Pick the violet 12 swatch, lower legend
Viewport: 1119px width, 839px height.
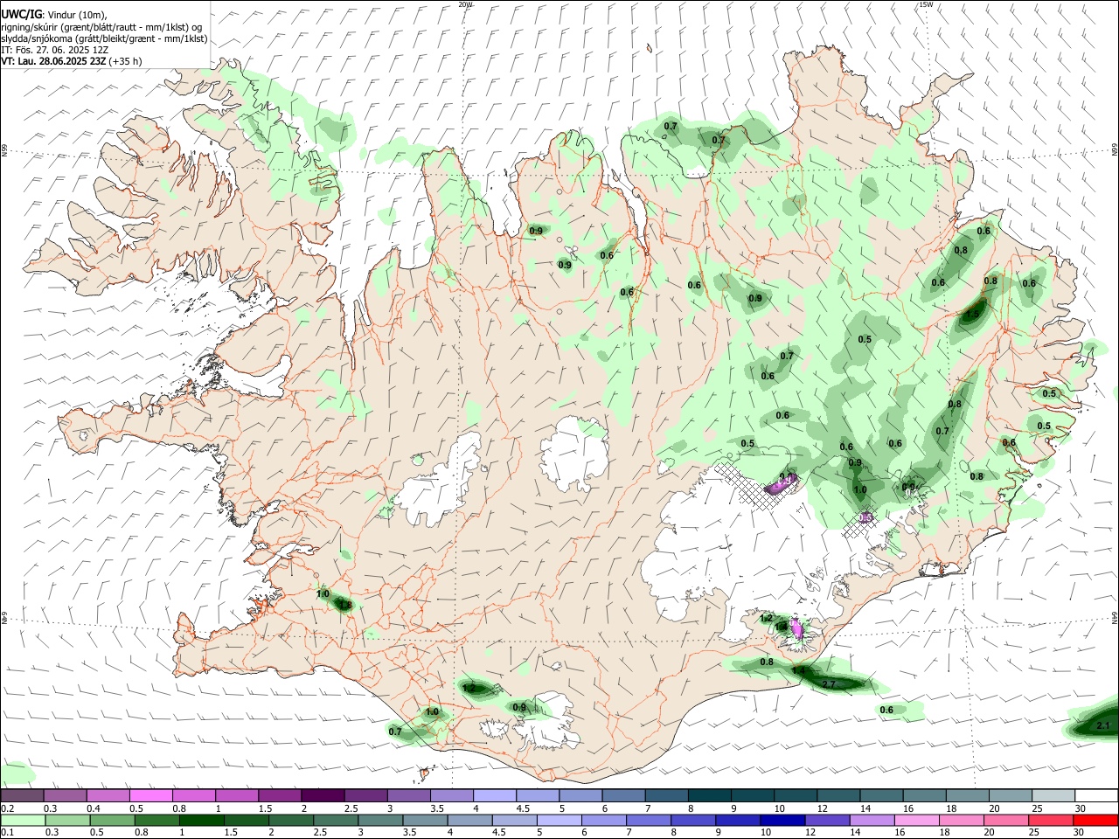point(827,820)
